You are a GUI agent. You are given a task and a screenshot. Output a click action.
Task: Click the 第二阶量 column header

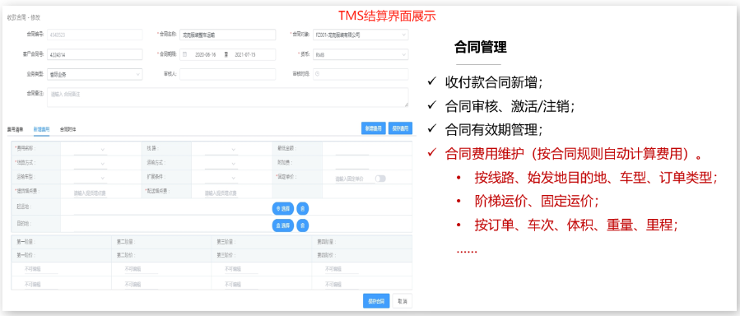(126, 242)
